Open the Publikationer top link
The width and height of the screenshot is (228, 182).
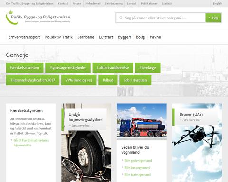click(149, 3)
